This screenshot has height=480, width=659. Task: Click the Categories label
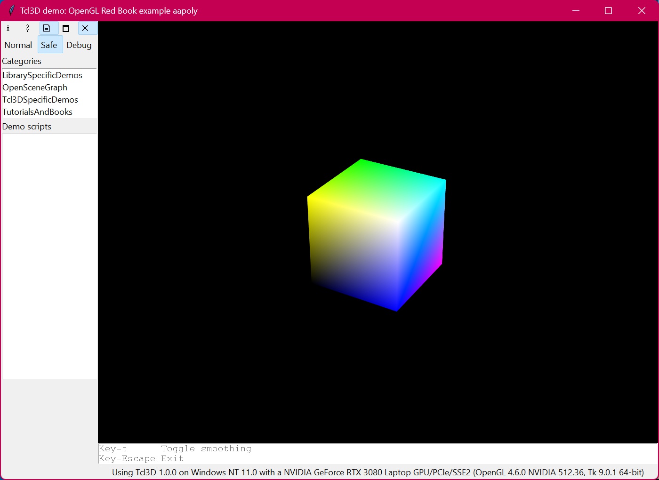(22, 61)
